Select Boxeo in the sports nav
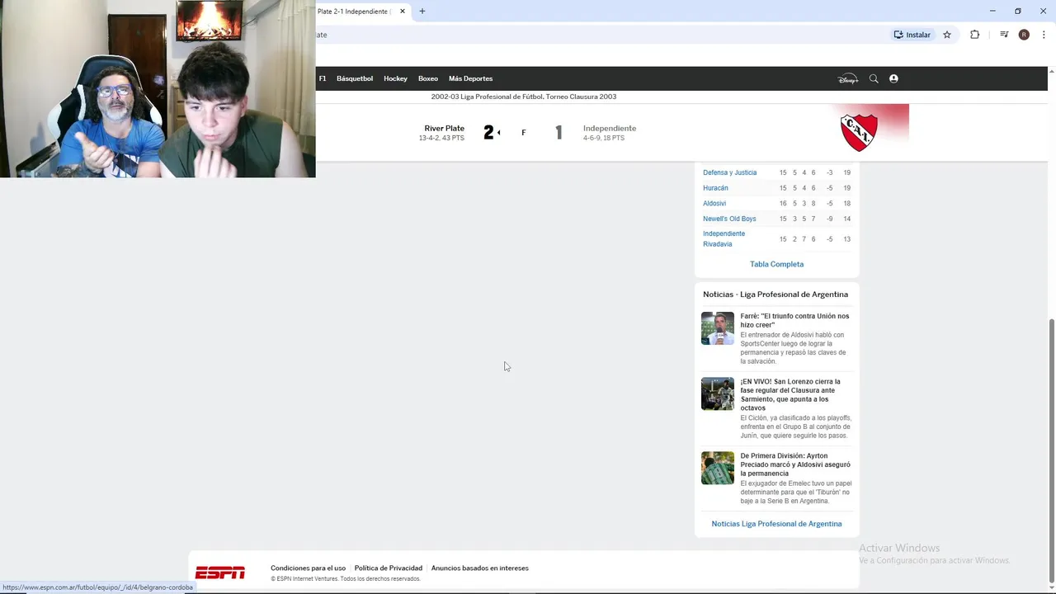1056x594 pixels. coord(427,78)
